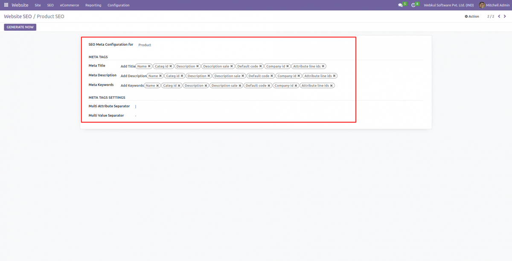The height and width of the screenshot is (261, 512).
Task: Edit the Multi Value Separator field
Action: point(141,115)
